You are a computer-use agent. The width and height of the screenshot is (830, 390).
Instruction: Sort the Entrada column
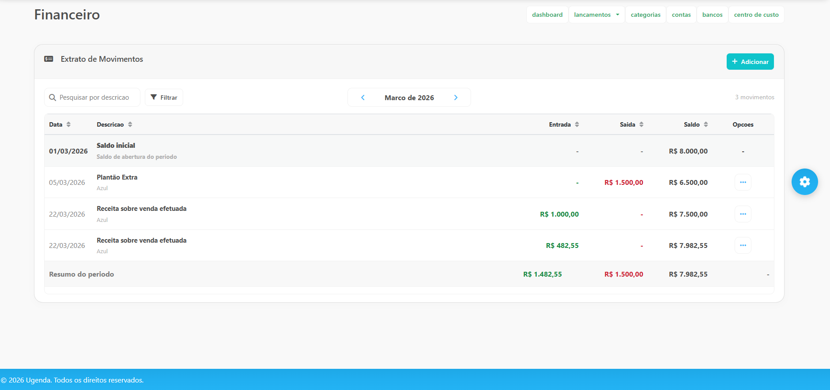click(577, 124)
